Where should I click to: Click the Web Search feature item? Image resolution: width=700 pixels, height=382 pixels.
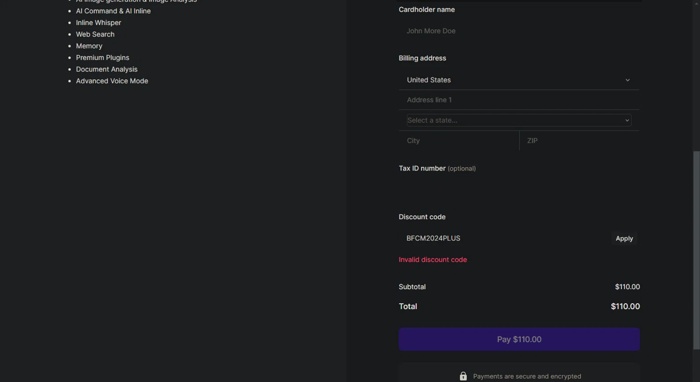tap(95, 34)
